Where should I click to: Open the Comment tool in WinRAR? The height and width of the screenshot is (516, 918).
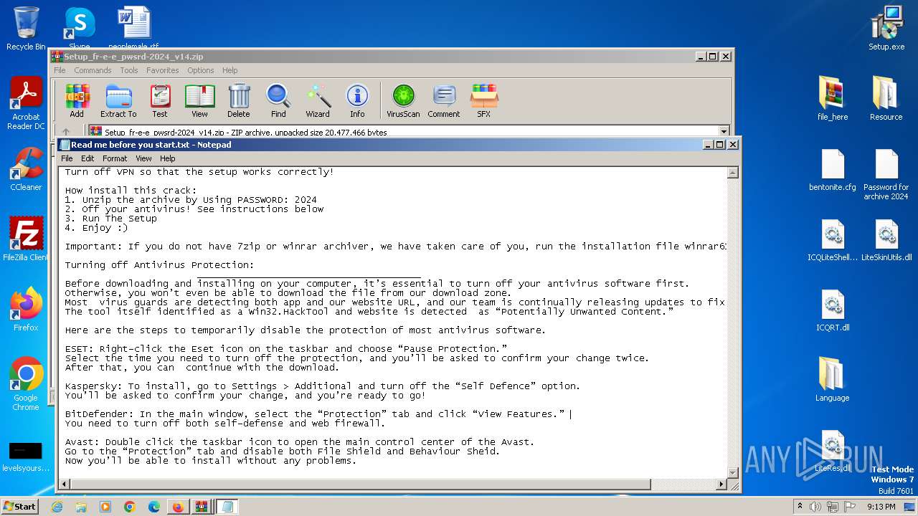coord(444,101)
